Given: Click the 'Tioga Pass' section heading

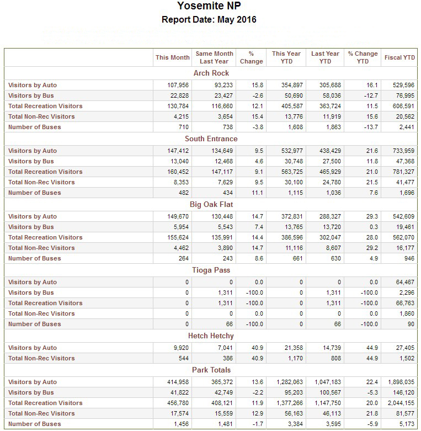Looking at the screenshot, I should 211,270.
